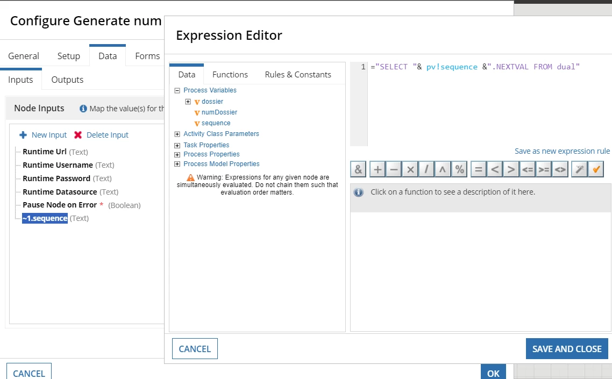612x379 pixels.
Task: Click the red X Delete Input icon
Action: click(x=78, y=135)
